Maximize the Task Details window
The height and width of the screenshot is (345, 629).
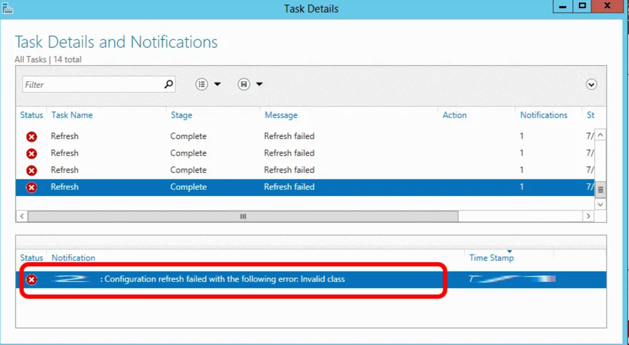pyautogui.click(x=582, y=6)
